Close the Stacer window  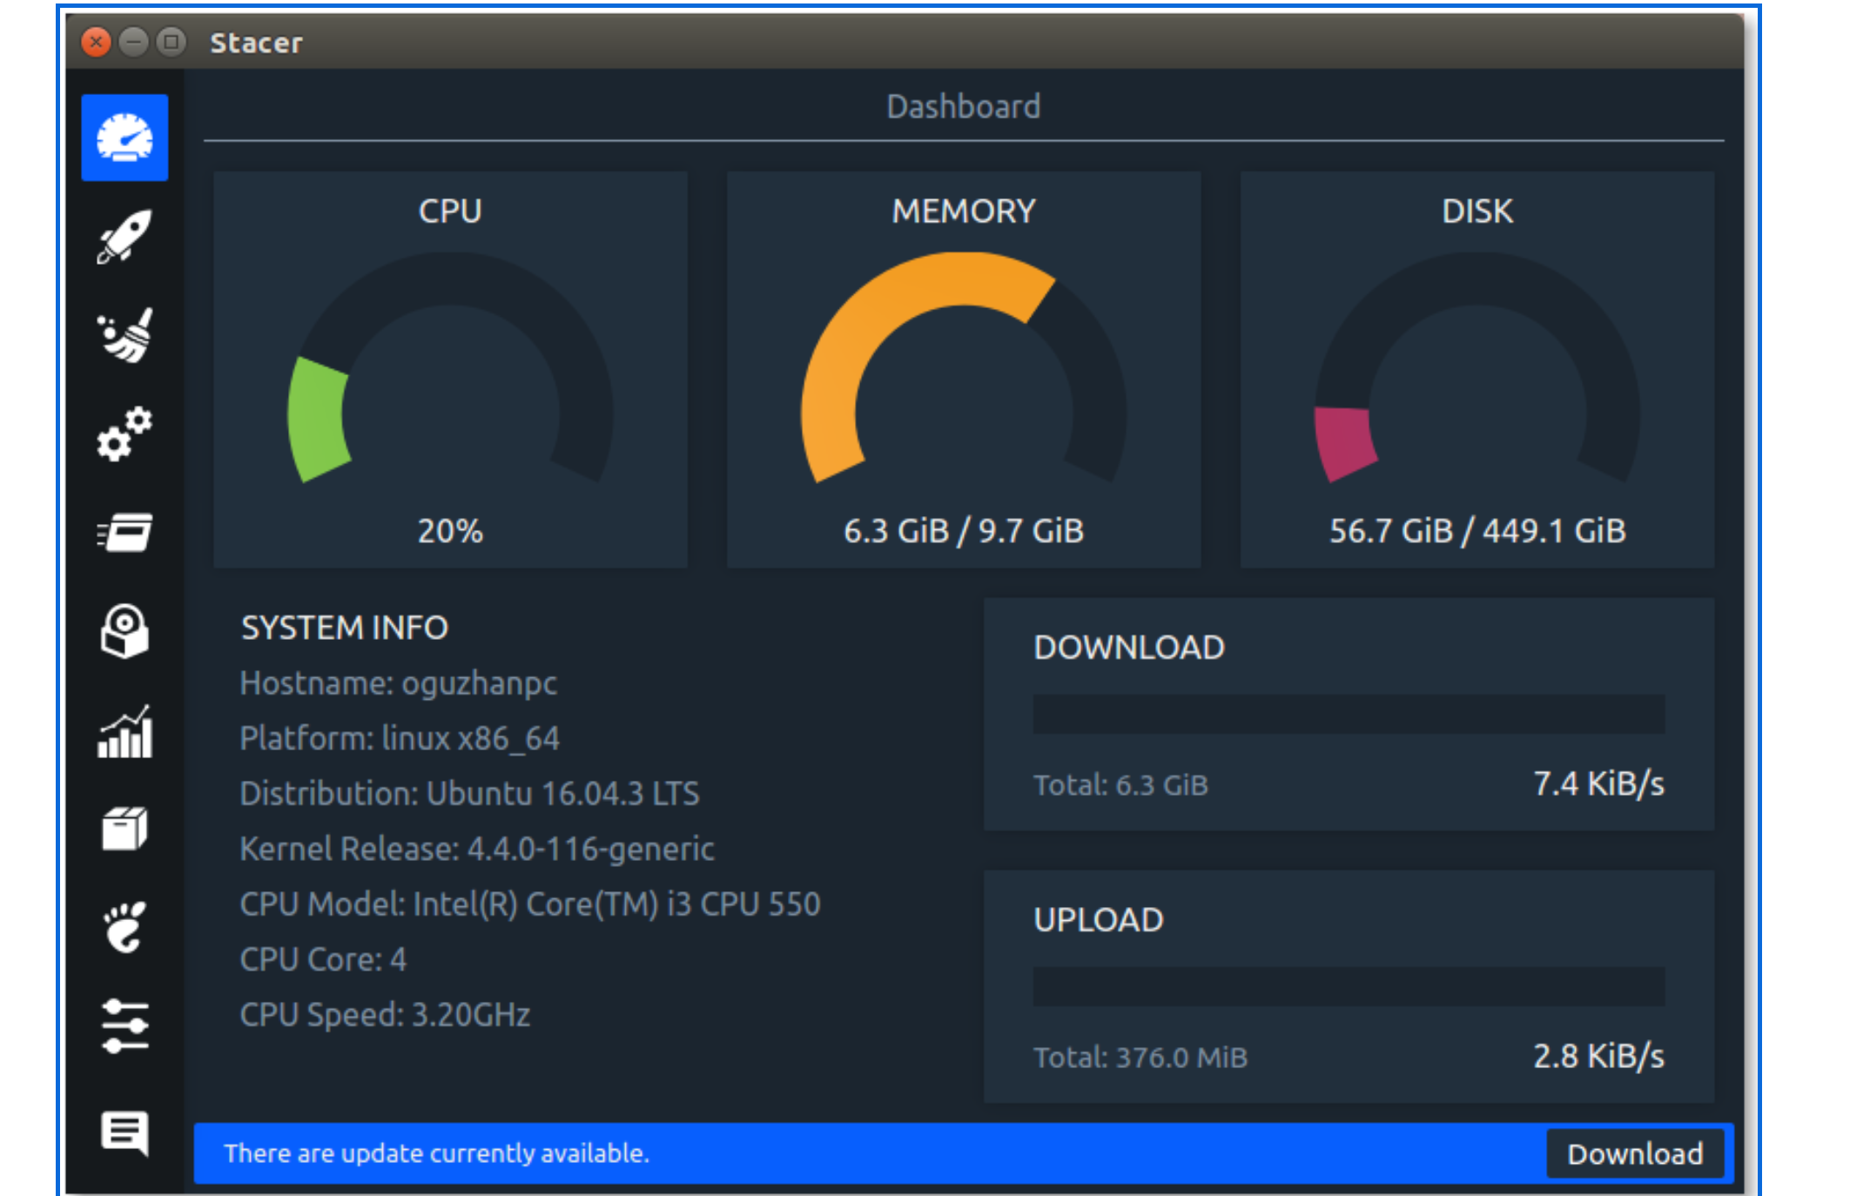click(96, 42)
